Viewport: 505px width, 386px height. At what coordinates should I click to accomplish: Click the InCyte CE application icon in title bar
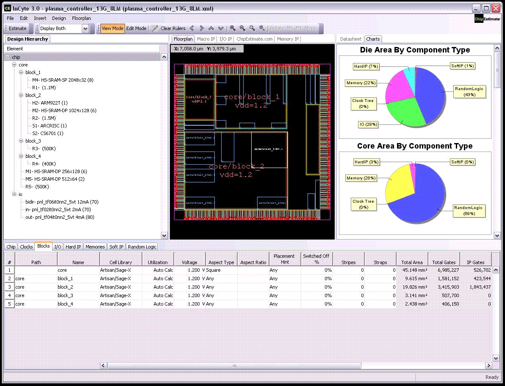7,8
